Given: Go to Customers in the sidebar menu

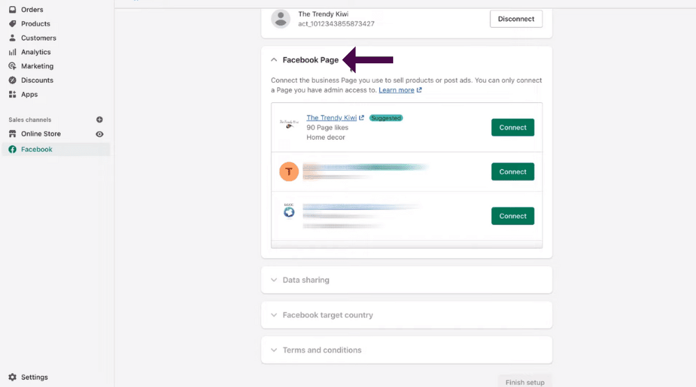Looking at the screenshot, I should 38,38.
